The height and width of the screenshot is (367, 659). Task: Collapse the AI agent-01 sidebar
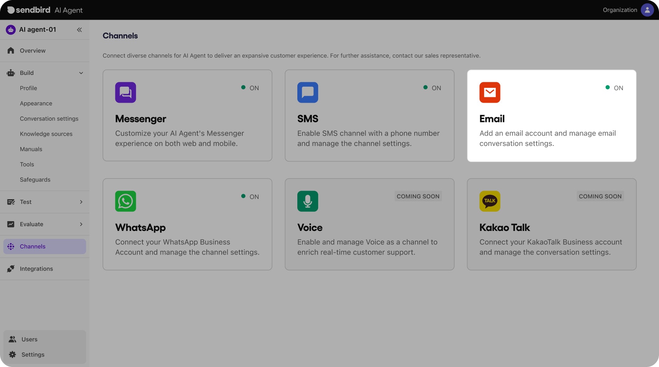pos(80,29)
